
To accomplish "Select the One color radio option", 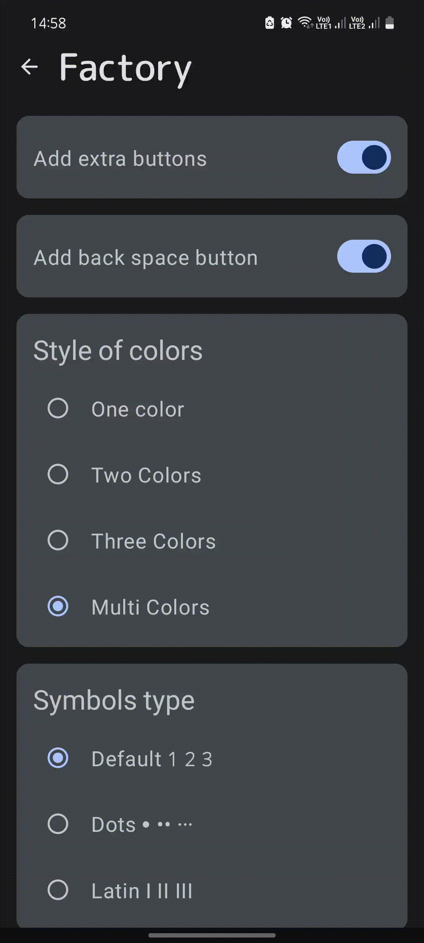I will [x=58, y=408].
